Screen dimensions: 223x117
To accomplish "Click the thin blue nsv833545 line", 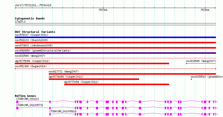I will (x=201, y=63).
